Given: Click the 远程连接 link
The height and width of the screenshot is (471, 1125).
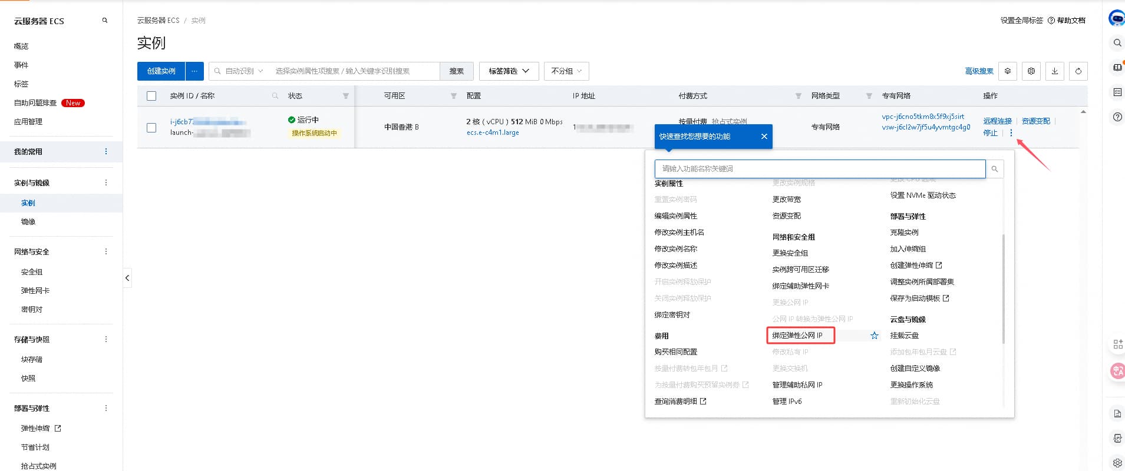Looking at the screenshot, I should (x=998, y=121).
